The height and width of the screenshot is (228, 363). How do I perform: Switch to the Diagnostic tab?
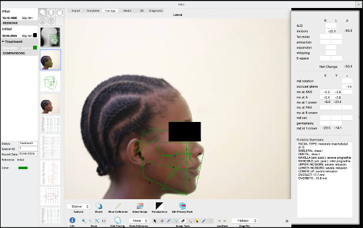coord(156,10)
